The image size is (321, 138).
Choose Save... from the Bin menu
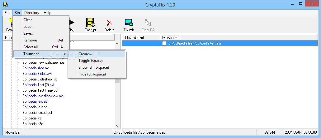[x=41, y=33]
